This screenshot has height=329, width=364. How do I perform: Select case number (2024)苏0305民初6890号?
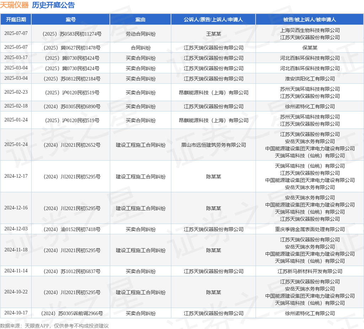pos(71,107)
